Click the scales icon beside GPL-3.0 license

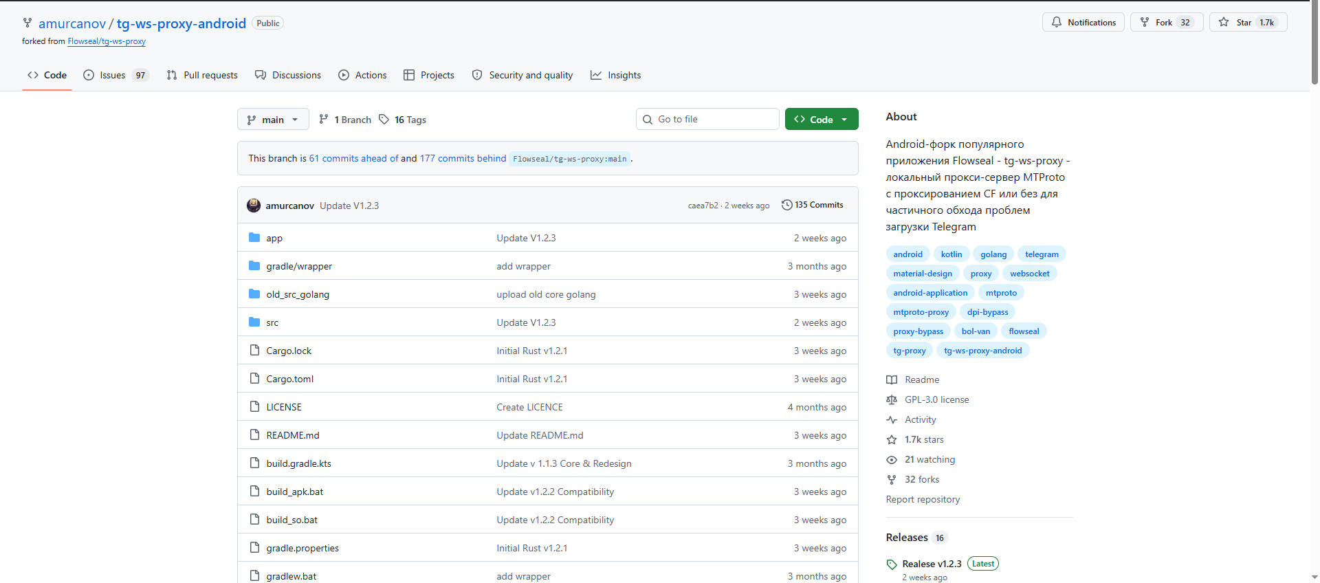pyautogui.click(x=892, y=399)
